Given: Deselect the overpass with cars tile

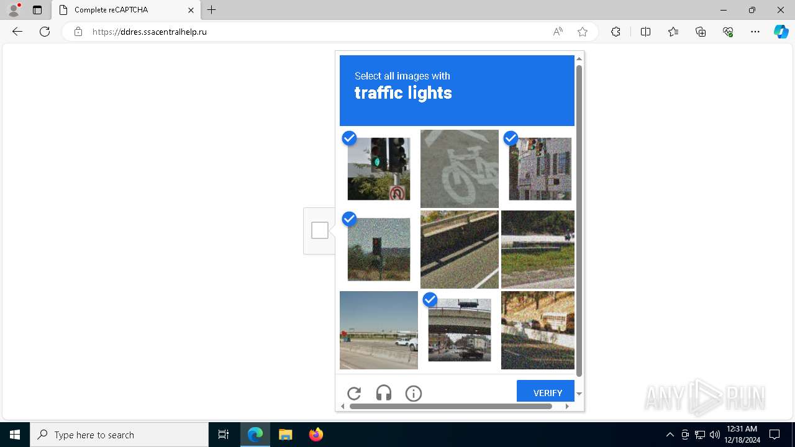Looking at the screenshot, I should pos(460,330).
